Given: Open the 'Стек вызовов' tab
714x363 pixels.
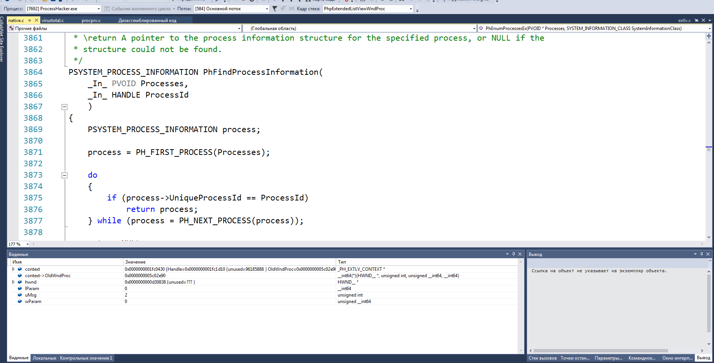Looking at the screenshot, I should 543,358.
